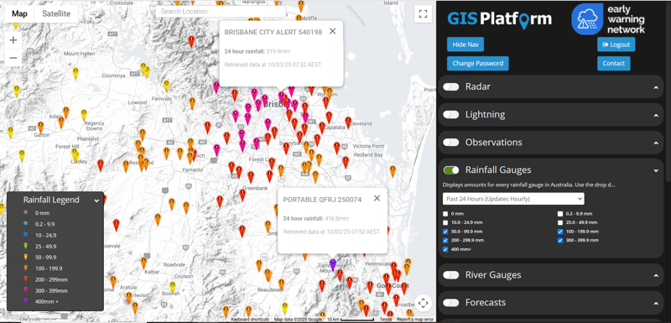Click the 24 hour rainfall 416.8mm text
671x323 pixels.
[x=316, y=218]
